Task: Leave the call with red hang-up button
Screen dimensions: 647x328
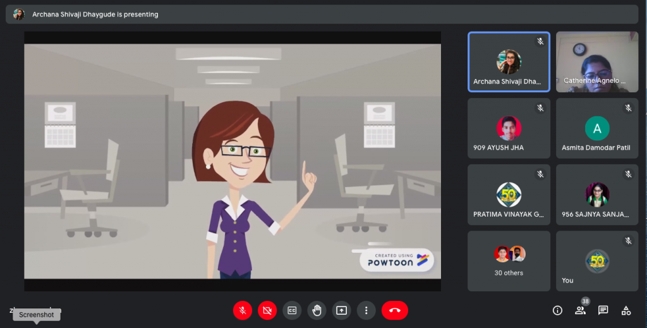Action: [x=395, y=310]
